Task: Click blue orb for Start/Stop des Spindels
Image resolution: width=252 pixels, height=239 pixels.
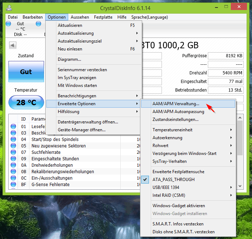Action: click(13, 139)
